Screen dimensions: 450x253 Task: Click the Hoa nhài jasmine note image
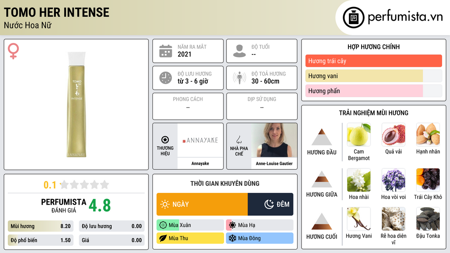coord(359,180)
